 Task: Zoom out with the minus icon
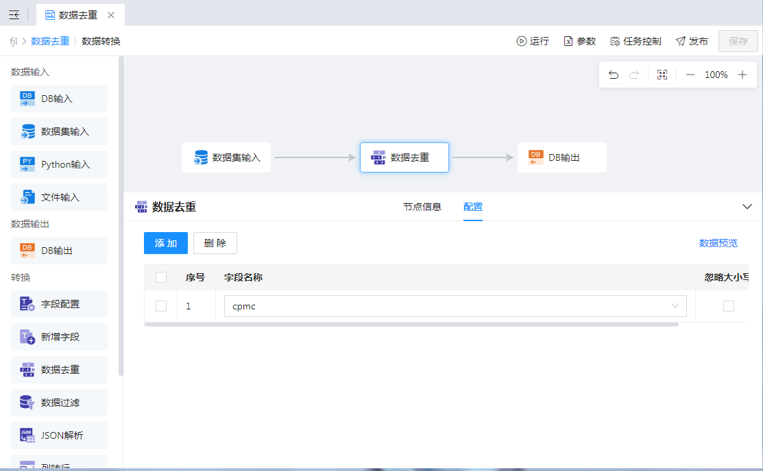pos(690,75)
